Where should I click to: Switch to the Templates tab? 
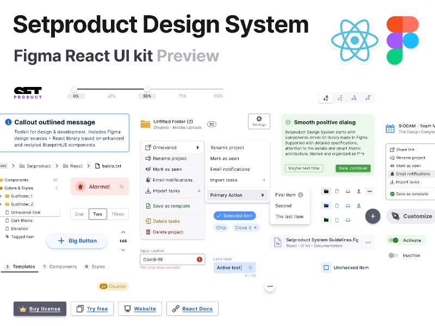coord(20,267)
